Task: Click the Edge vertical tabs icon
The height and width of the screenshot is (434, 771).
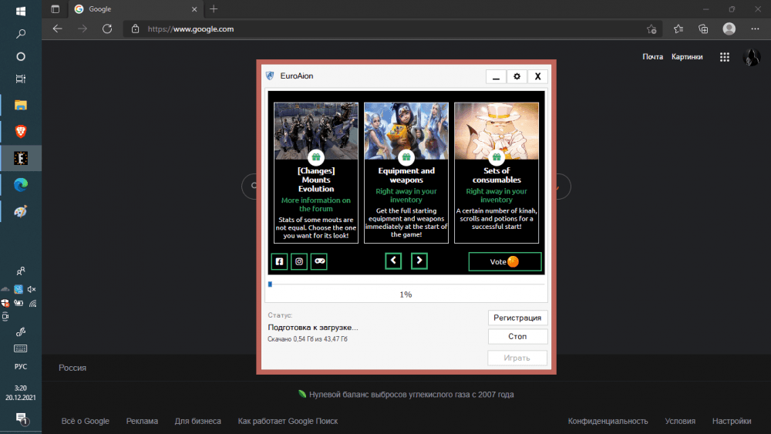Action: 56,9
